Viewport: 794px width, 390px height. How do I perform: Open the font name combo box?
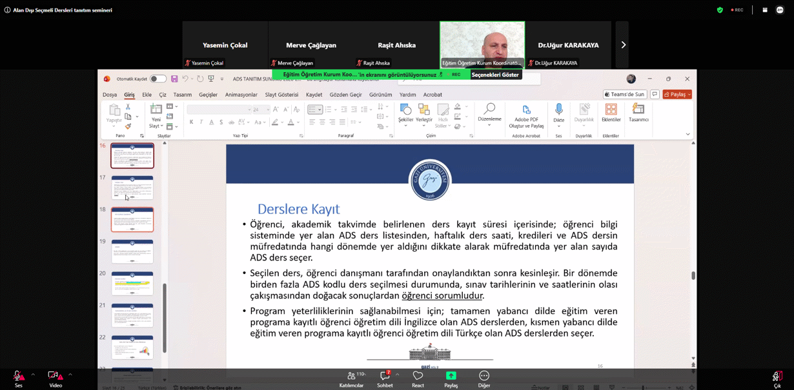(x=219, y=110)
